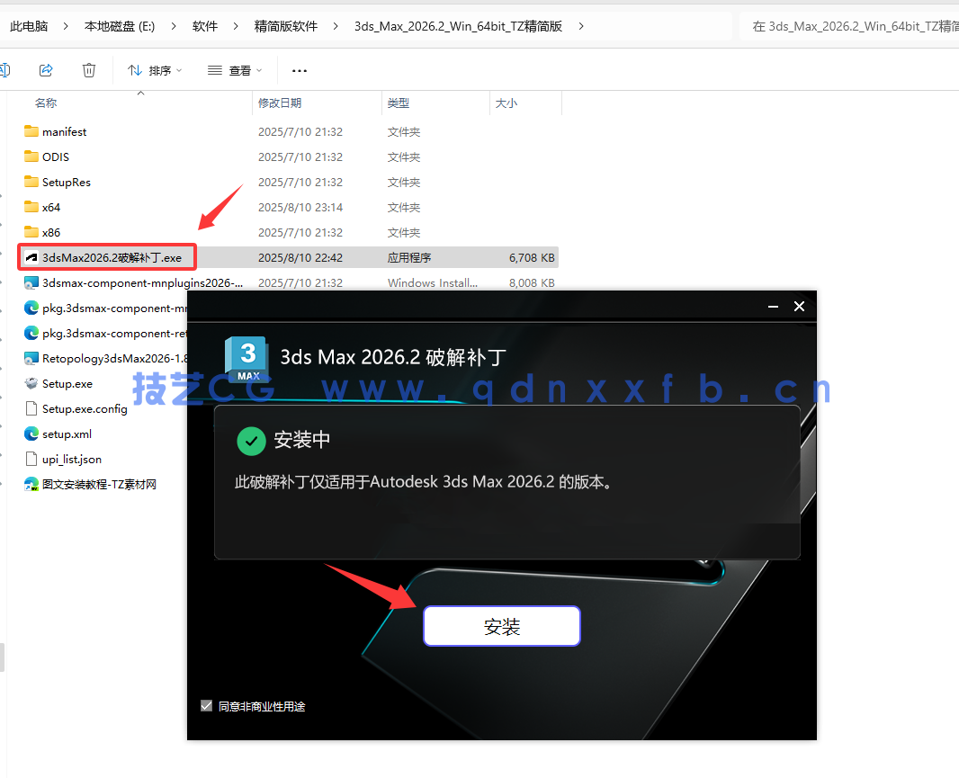Toggle the 同意非商业性用途 checkbox

[206, 705]
